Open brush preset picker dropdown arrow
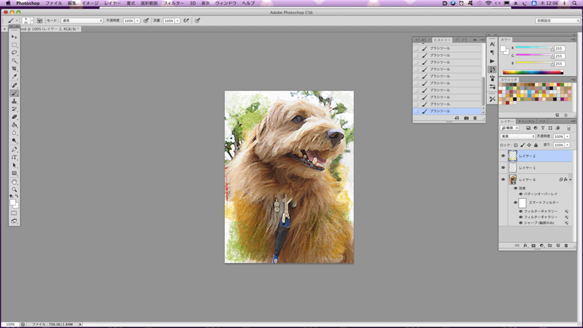Viewport: 583px width, 328px height. point(32,21)
